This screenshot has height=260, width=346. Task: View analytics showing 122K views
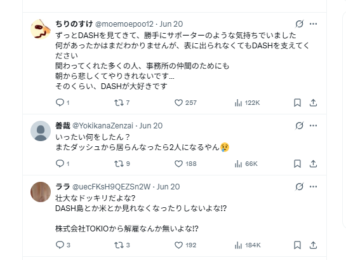247,103
